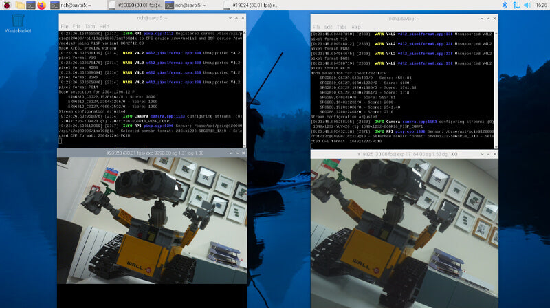Switch to #20020 preview taskbar entry
The width and height of the screenshot is (550, 308).
tap(135, 5)
